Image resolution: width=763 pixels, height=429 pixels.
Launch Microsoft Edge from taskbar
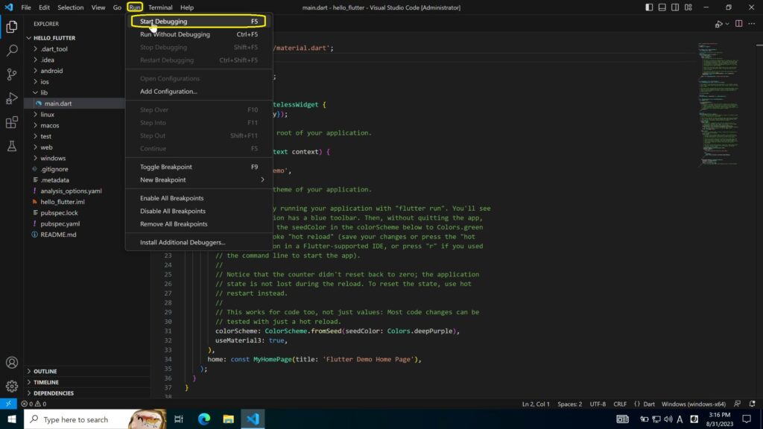tap(204, 419)
